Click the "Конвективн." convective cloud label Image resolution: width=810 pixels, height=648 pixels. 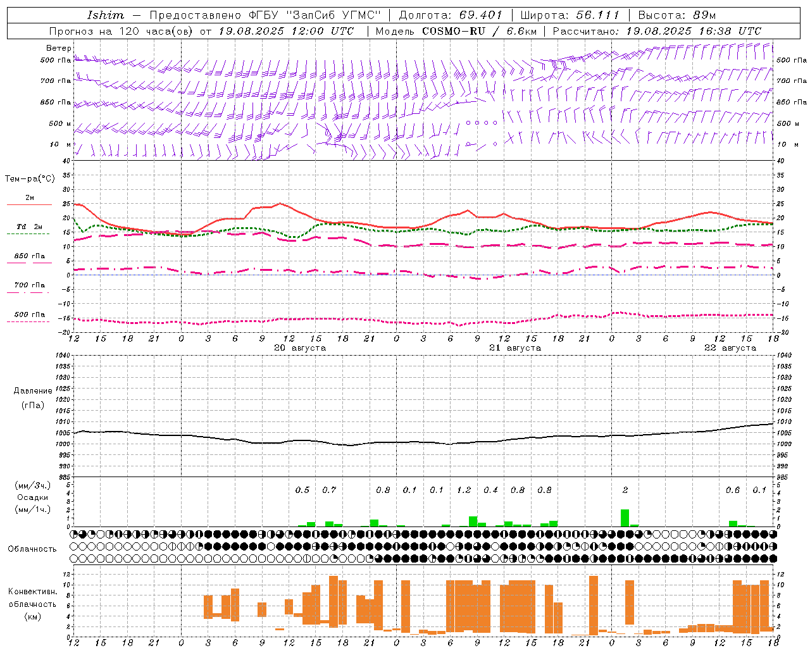33,592
